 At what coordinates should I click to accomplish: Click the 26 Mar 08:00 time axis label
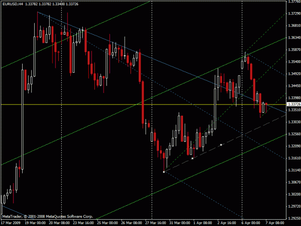[131, 223]
